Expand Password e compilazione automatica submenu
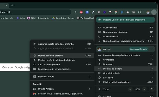The image size is (159, 97). tap(126, 55)
